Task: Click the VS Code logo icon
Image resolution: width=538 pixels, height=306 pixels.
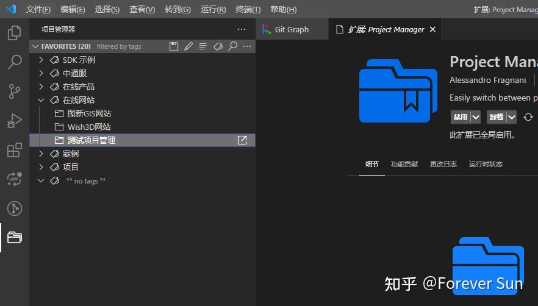Action: (x=11, y=9)
